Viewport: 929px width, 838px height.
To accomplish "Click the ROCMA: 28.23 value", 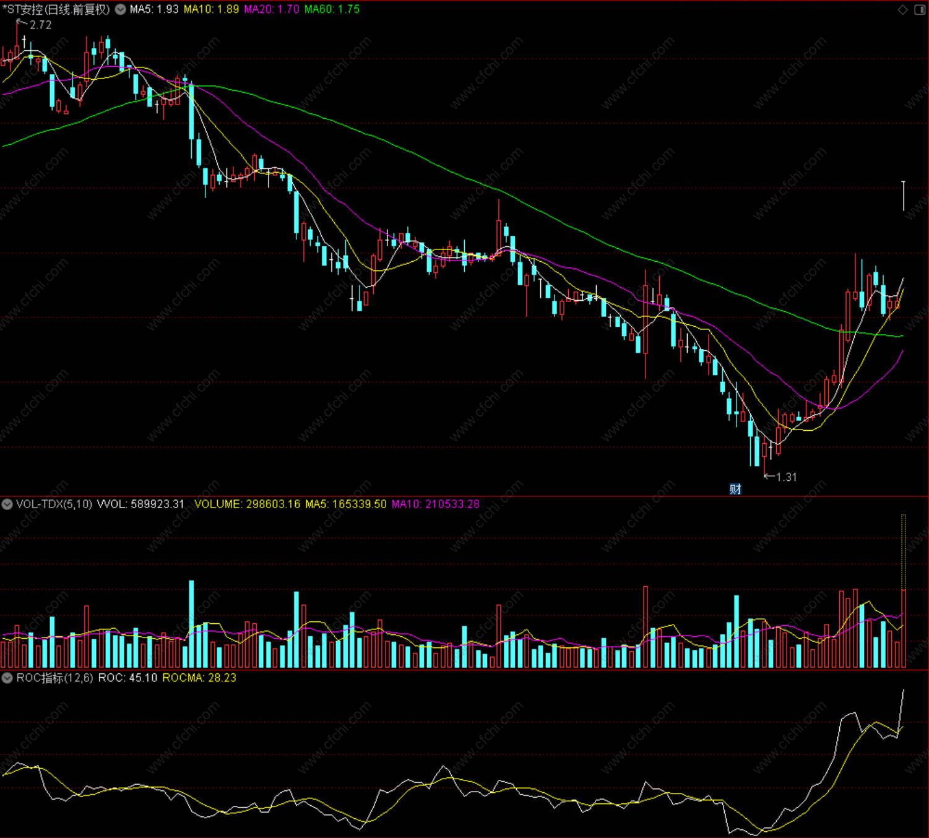I will tap(199, 678).
